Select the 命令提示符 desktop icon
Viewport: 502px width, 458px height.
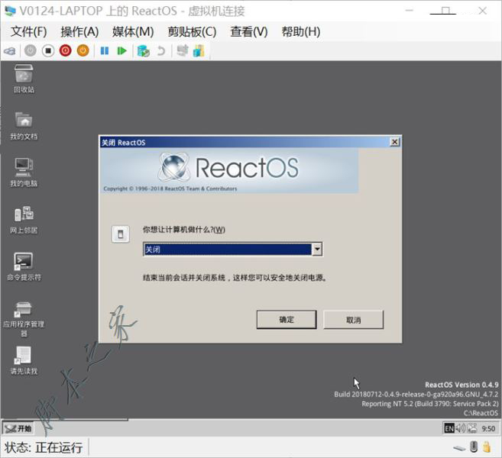(x=24, y=262)
